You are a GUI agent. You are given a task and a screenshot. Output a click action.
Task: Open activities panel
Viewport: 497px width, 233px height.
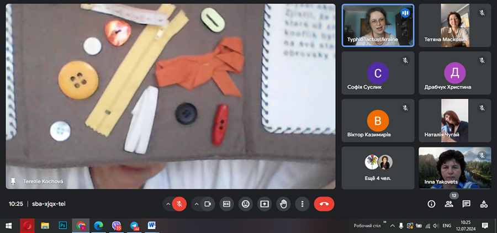(x=484, y=204)
